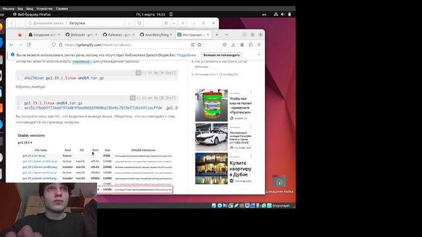The image size is (422, 237).
Task: Toggle reader view icon in address bar
Action: (193, 45)
